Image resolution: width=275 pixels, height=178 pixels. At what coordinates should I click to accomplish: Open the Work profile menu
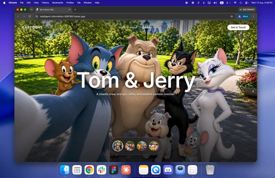tap(244, 16)
